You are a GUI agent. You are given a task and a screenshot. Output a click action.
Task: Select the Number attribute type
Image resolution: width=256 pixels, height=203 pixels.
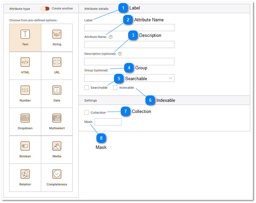tap(25, 94)
